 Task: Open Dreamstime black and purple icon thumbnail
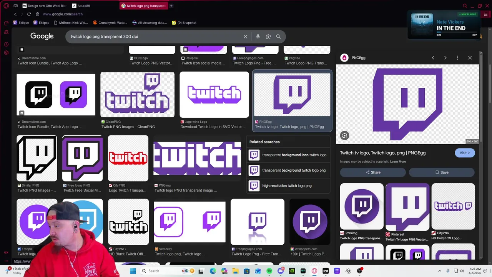(56, 95)
